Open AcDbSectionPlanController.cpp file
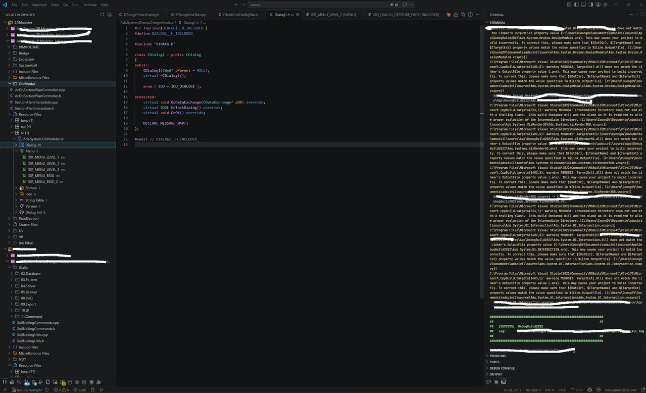 click(x=39, y=90)
